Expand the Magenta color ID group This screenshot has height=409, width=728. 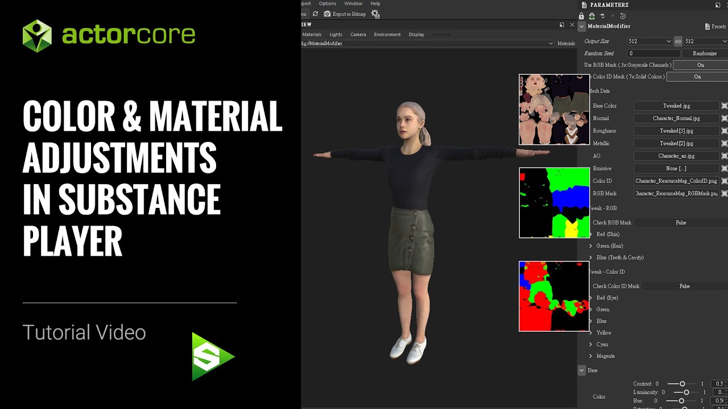coord(590,356)
